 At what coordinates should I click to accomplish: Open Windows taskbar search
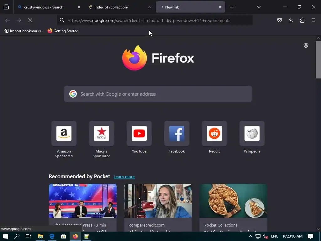17,236
